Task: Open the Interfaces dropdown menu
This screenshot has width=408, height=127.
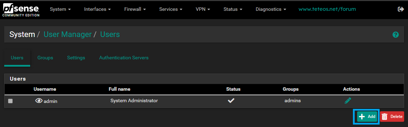Action: [98, 9]
